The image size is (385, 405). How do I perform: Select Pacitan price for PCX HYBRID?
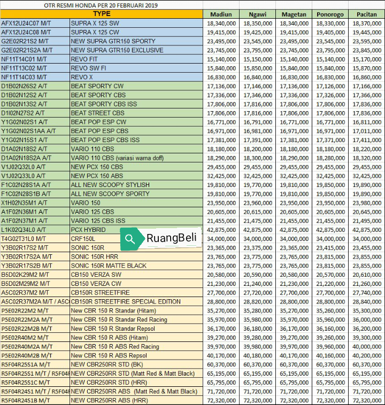pyautogui.click(x=367, y=230)
